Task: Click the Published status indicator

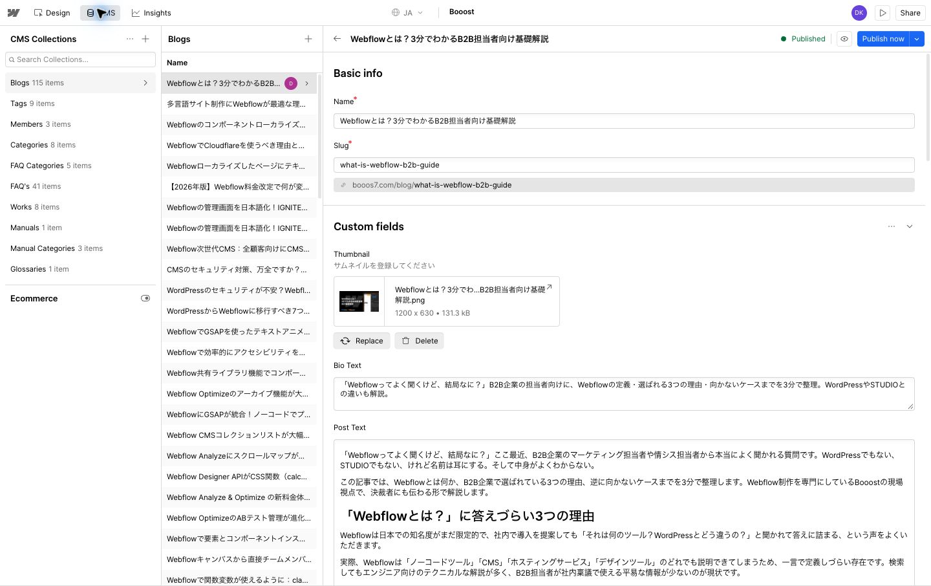Action: tap(803, 39)
